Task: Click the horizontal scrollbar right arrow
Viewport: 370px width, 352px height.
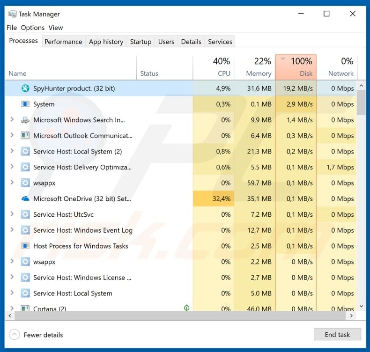Action: point(351,315)
